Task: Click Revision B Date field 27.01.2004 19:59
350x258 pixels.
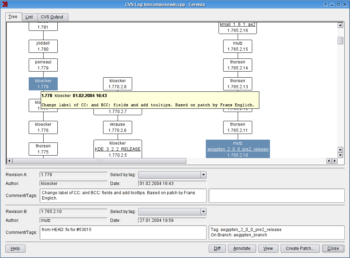Action: coord(172,220)
